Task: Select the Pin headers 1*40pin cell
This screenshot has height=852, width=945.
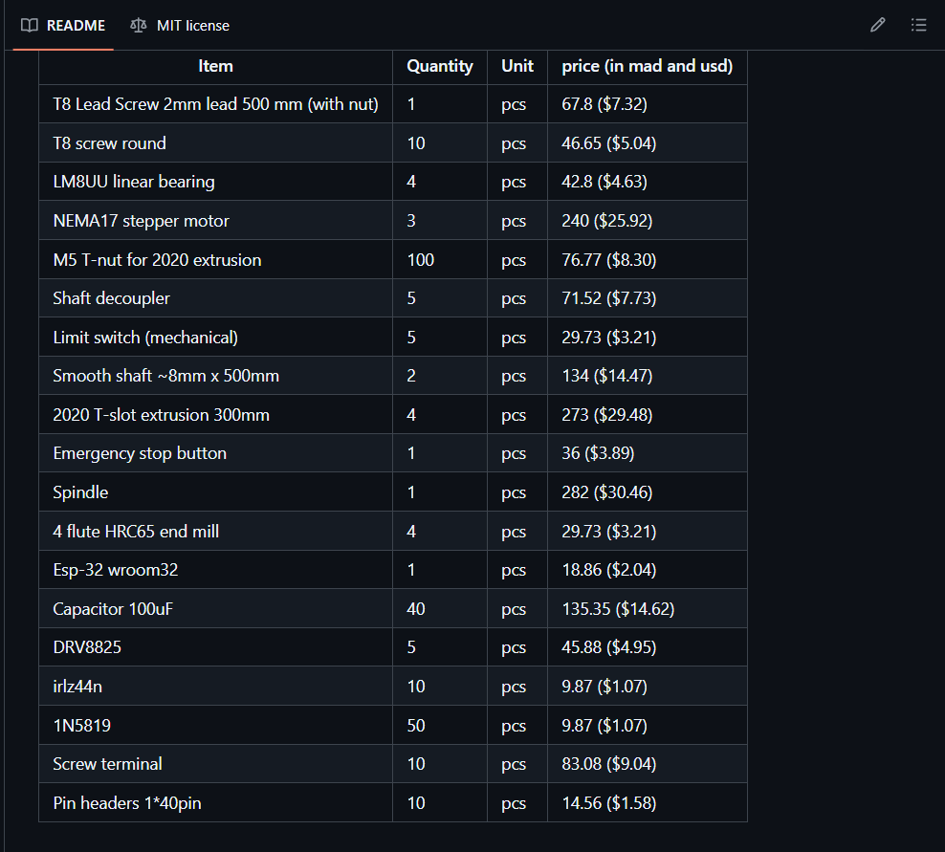Action: point(127,803)
